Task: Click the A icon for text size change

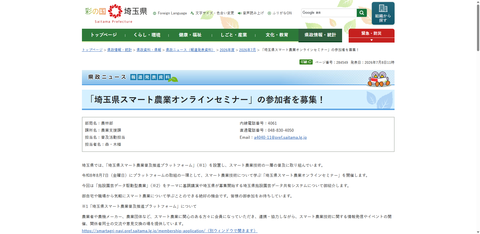Action: pos(192,13)
